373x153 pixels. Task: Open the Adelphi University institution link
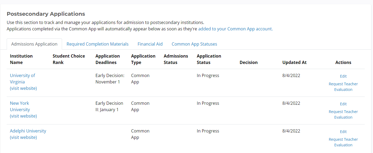coord(28,131)
